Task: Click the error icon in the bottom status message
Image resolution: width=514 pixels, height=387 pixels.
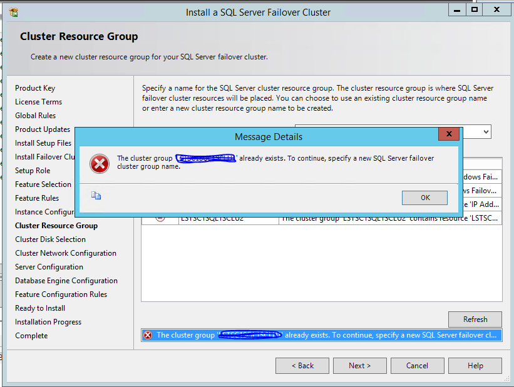Action: pos(148,335)
